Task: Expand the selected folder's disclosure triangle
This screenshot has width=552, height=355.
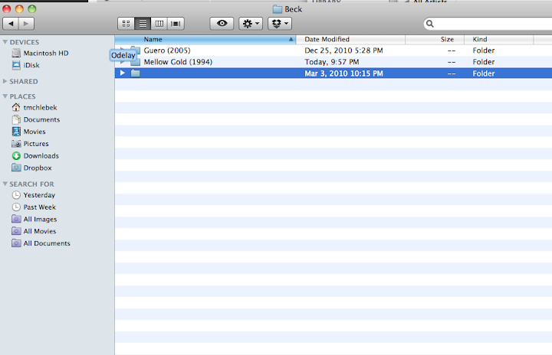Action: pyautogui.click(x=123, y=73)
